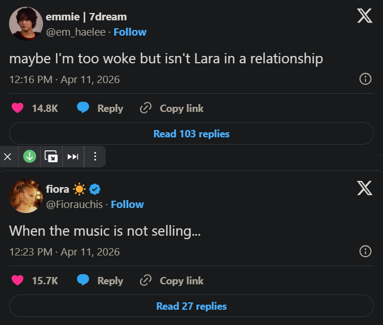Reply to emmie's tweet

[x=100, y=108]
